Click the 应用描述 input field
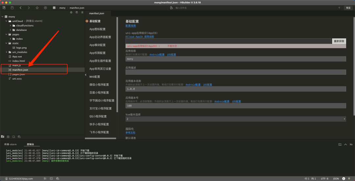 click(x=236, y=72)
